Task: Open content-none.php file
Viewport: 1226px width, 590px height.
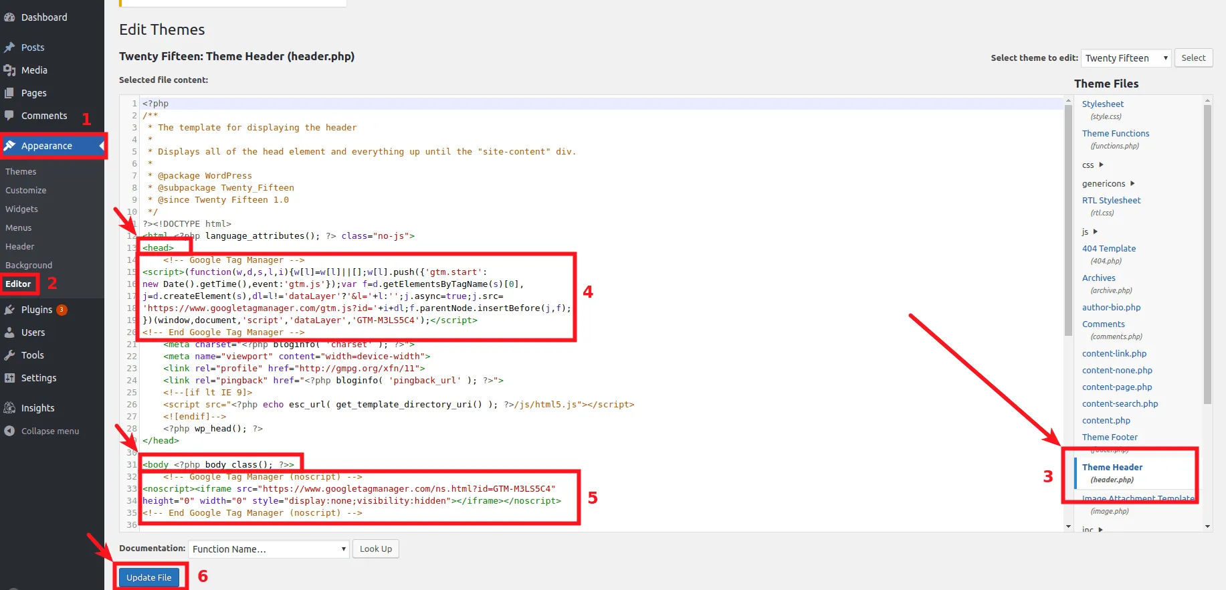Action: 1117,371
